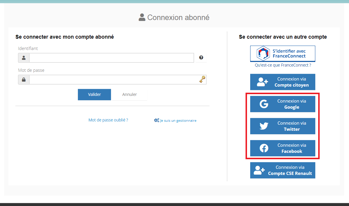
Task: Click the user silhouette icon beside Identifiant field
Action: [24, 58]
